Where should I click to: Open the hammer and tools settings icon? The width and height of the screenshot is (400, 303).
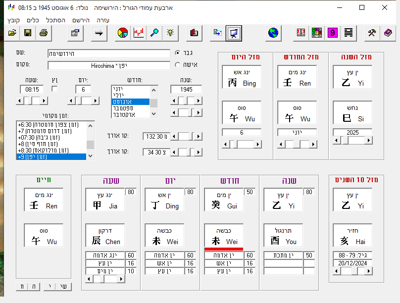[x=372, y=33]
